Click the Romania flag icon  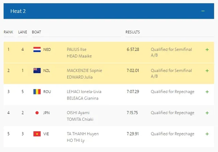pos(37,92)
